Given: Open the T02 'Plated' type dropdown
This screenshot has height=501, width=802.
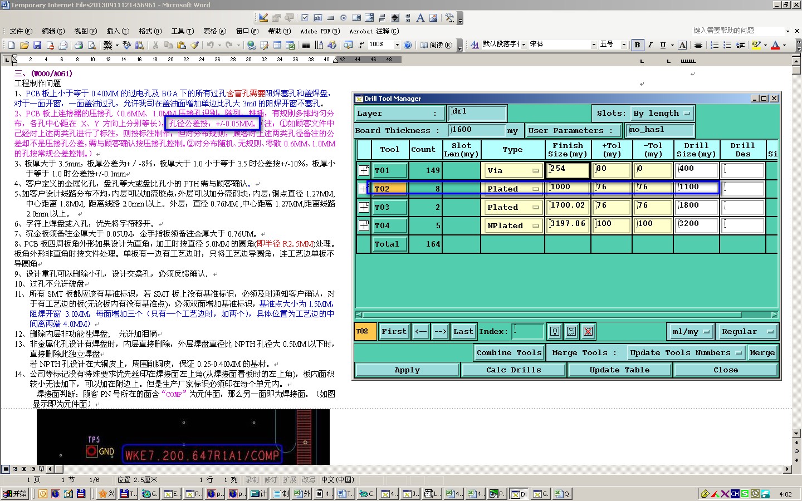Looking at the screenshot, I should pyautogui.click(x=513, y=189).
